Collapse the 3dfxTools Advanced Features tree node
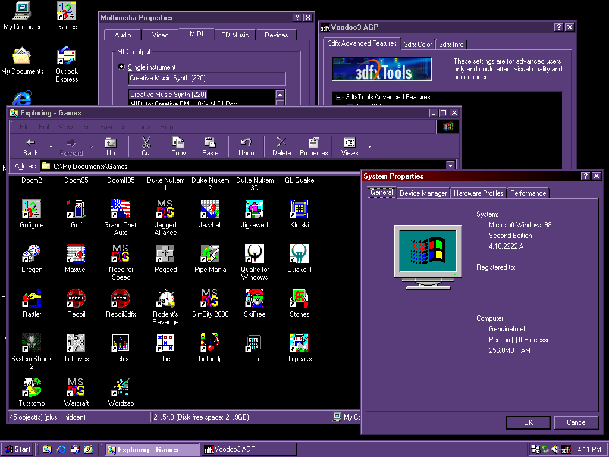The height and width of the screenshot is (457, 609). (x=338, y=97)
